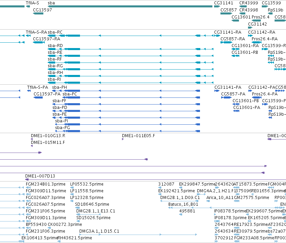
Task: Select EST FGM234B01.3prime
Action: [46, 184]
